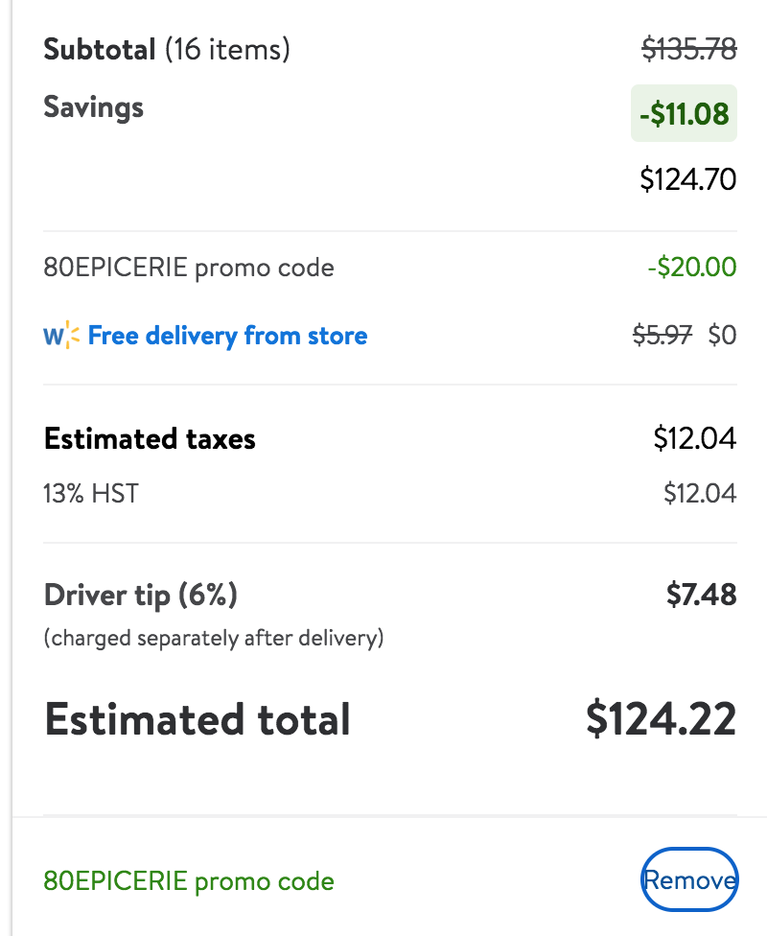Click the Walmart spark delivery icon
Image resolution: width=767 pixels, height=936 pixels.
pos(61,335)
